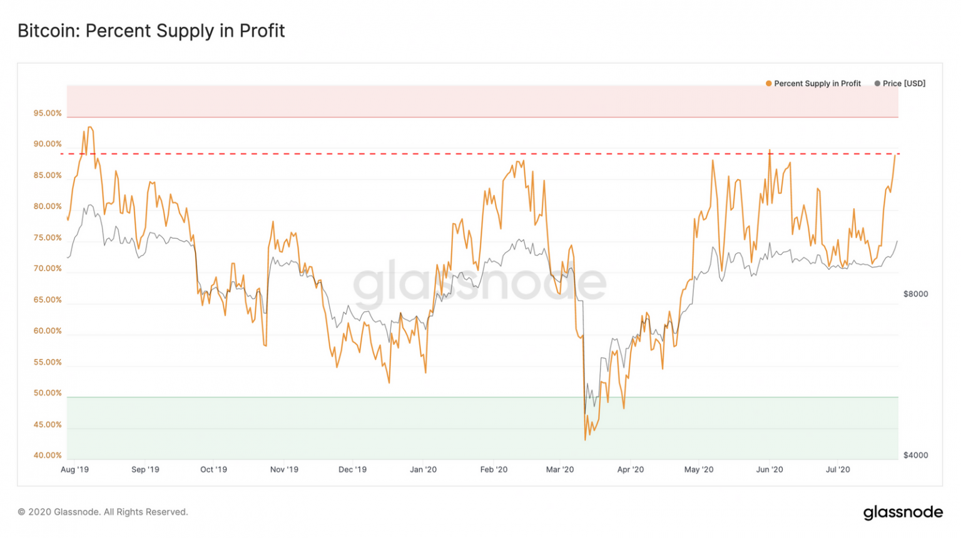Select the 40.00% y-axis label
The width and height of the screenshot is (961, 538).
[x=48, y=456]
